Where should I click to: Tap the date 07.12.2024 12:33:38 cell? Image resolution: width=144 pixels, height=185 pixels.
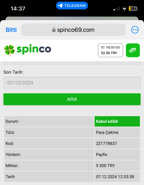(x=117, y=177)
